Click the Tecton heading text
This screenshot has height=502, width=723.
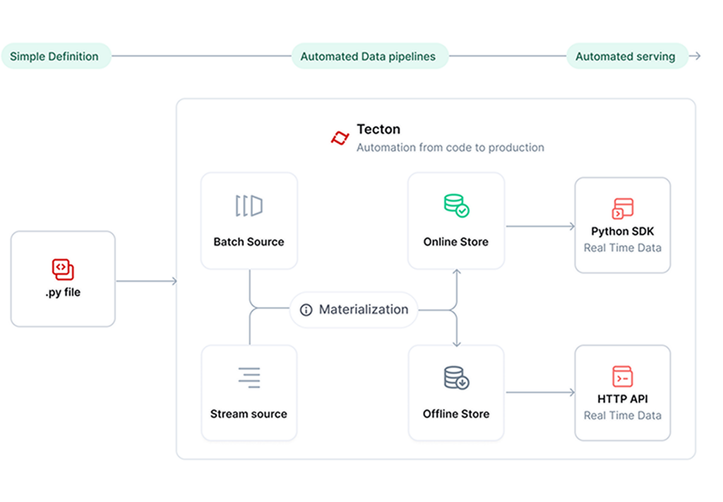pyautogui.click(x=378, y=129)
